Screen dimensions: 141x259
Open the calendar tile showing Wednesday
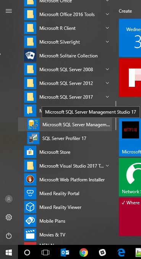click(130, 38)
